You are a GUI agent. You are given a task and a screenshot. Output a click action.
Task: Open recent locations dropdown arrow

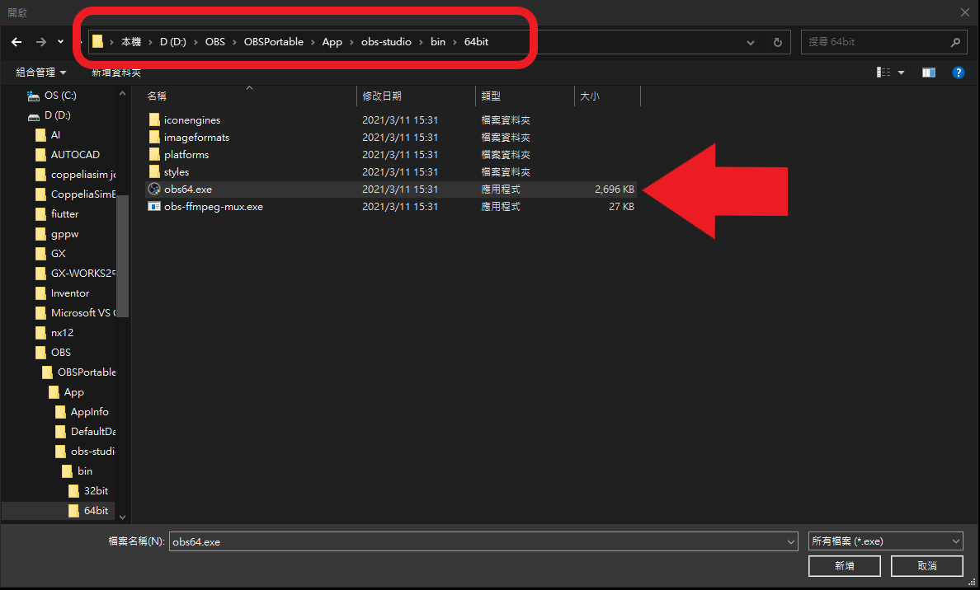(60, 42)
